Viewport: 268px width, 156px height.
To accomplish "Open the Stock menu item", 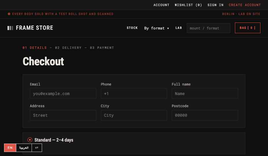I will tap(132, 28).
